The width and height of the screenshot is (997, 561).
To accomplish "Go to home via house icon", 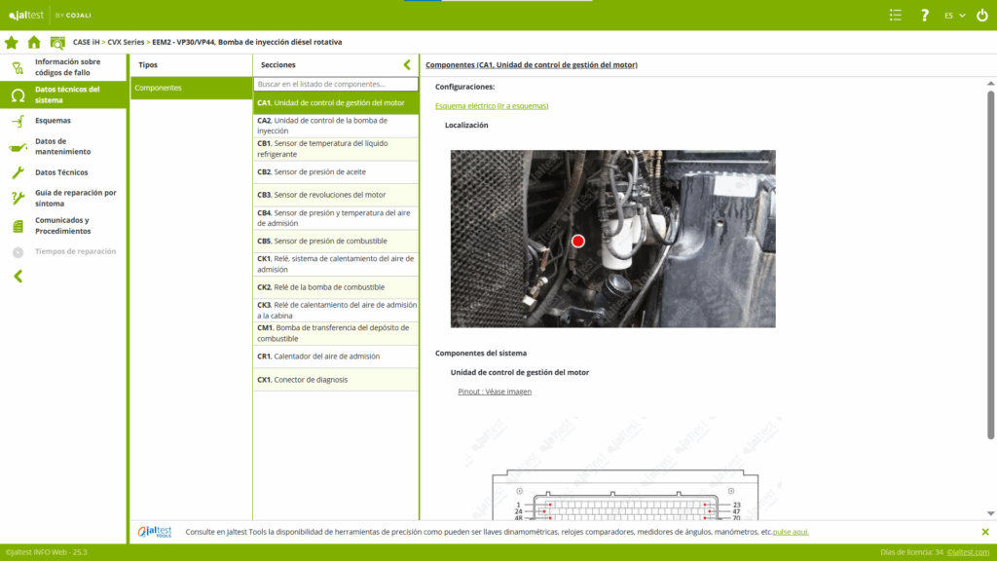I will 34,42.
